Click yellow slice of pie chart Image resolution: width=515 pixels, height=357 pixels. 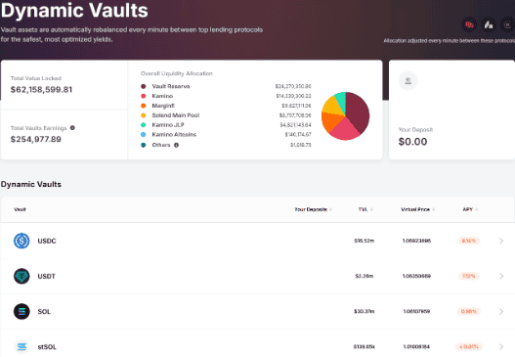click(332, 106)
